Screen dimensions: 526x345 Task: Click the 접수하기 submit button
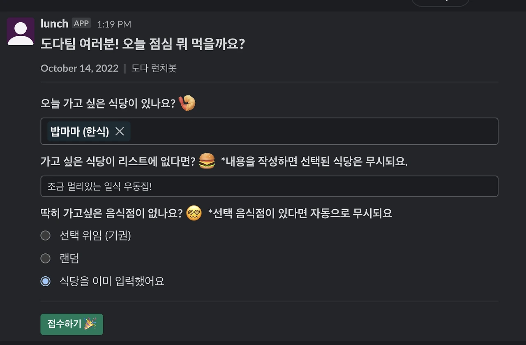(72, 324)
